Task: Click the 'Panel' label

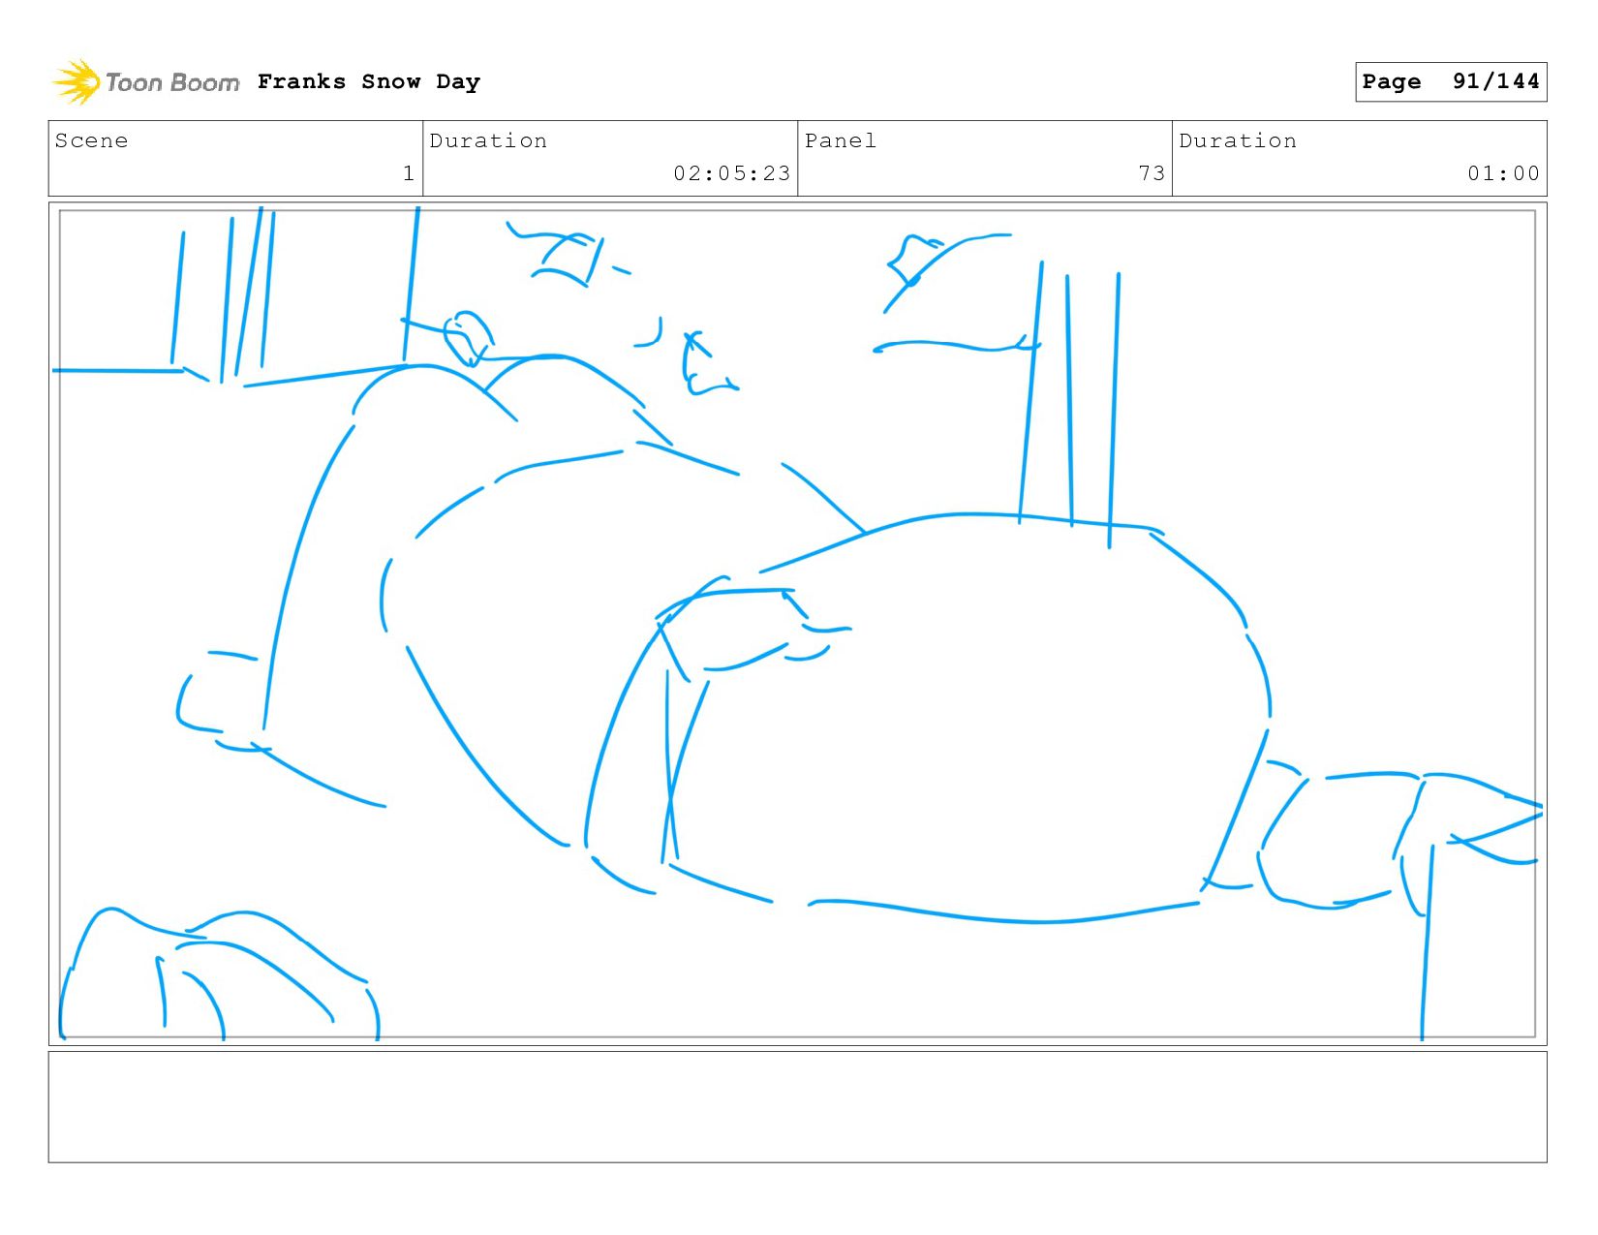Action: (x=841, y=140)
